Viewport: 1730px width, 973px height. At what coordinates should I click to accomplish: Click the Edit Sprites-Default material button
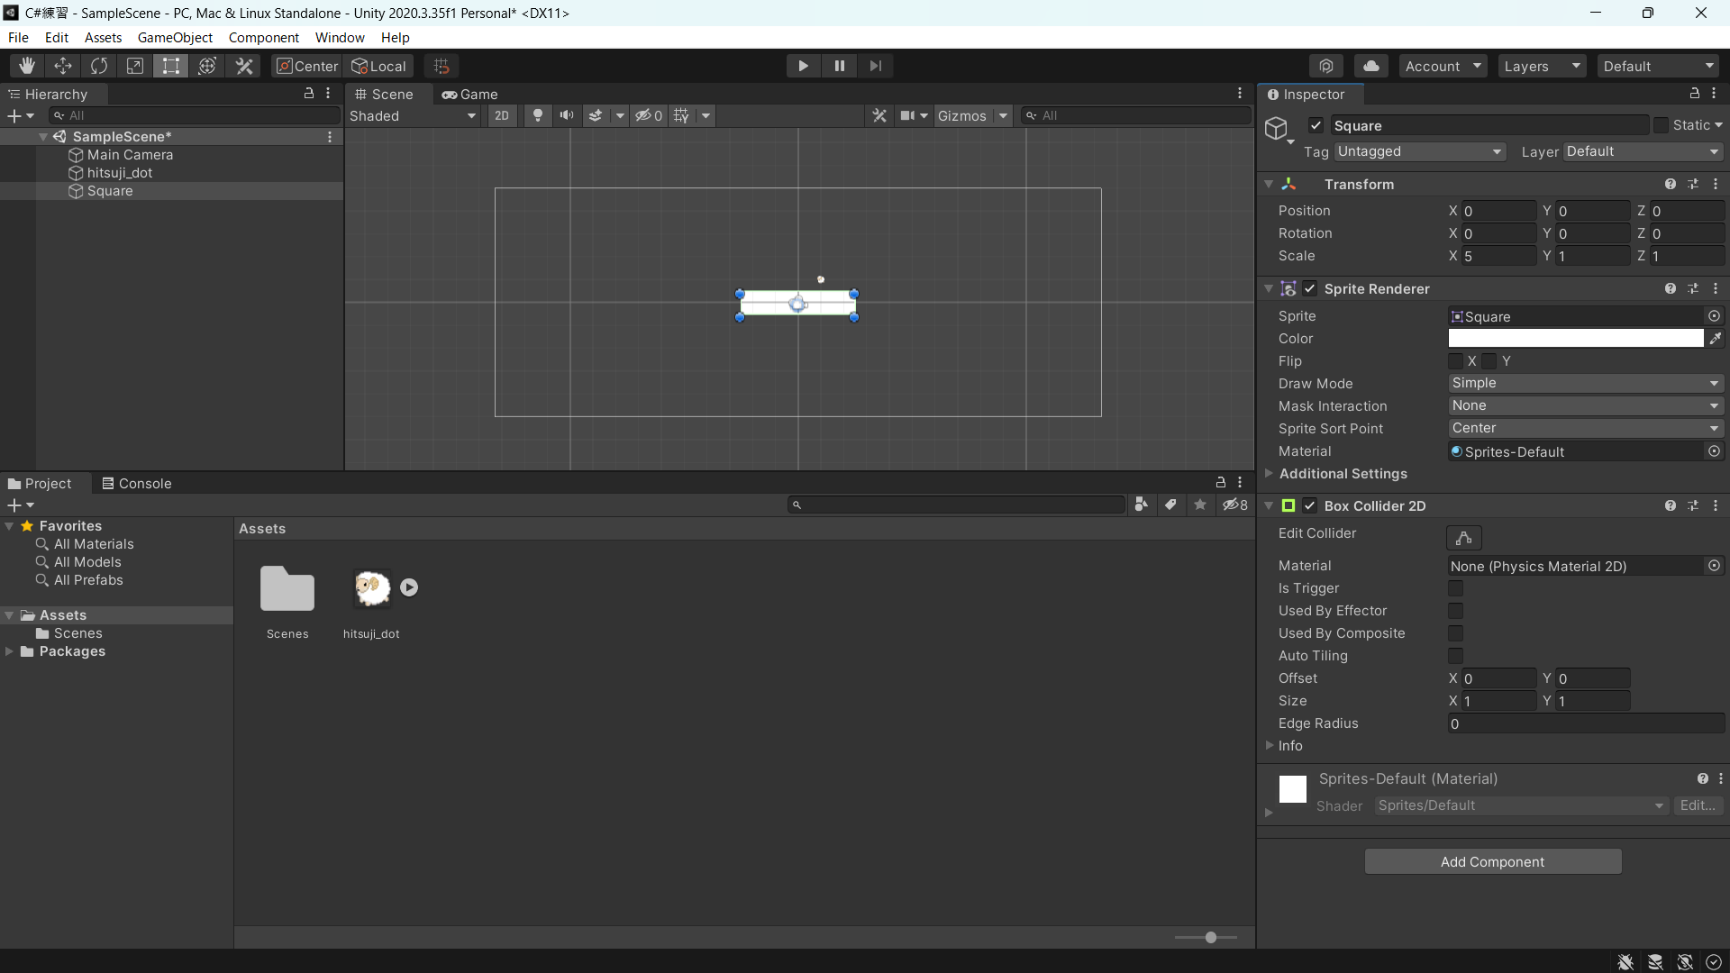coord(1696,805)
